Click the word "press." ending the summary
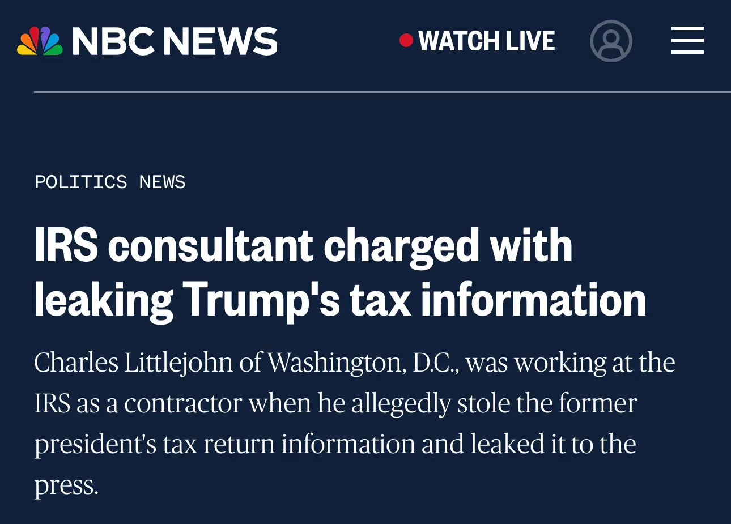731x524 pixels. (x=66, y=485)
